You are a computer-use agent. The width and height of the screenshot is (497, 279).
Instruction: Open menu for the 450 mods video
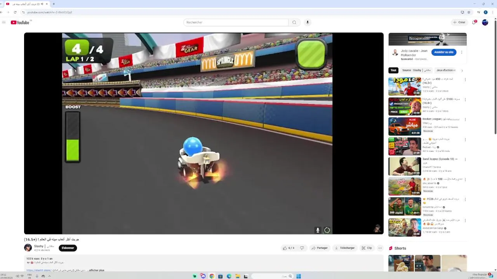pos(465,80)
